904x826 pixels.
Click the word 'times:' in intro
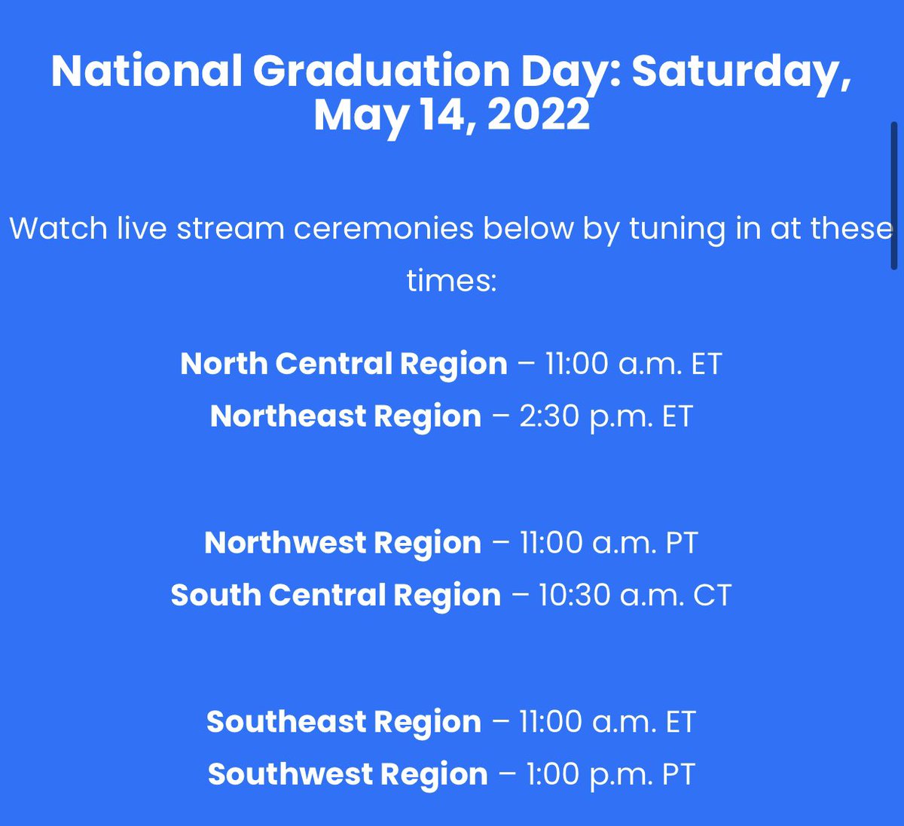(452, 281)
